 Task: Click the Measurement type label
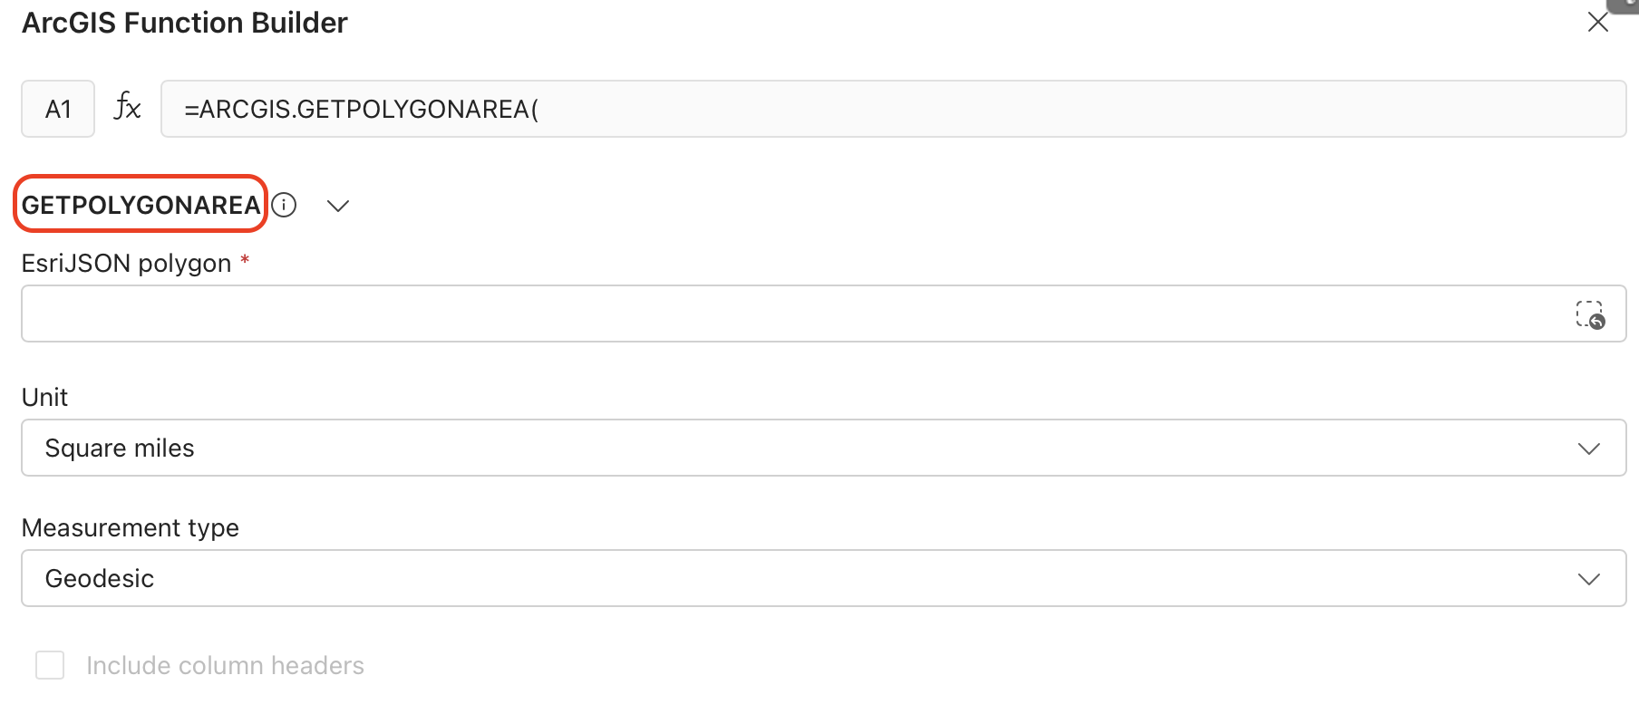tap(130, 528)
